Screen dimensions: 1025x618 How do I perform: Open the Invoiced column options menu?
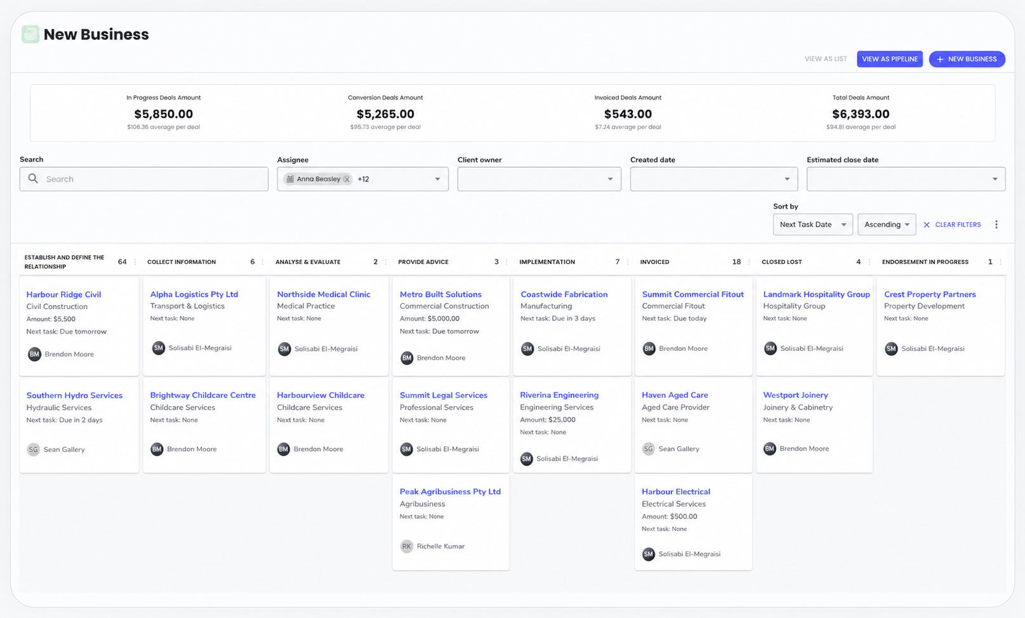[749, 262]
